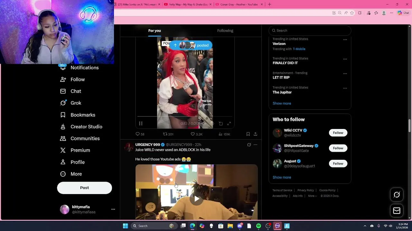Image resolution: width=412 pixels, height=231 pixels.
Task: Open more options on URGENCY 999 post
Action: [x=255, y=145]
